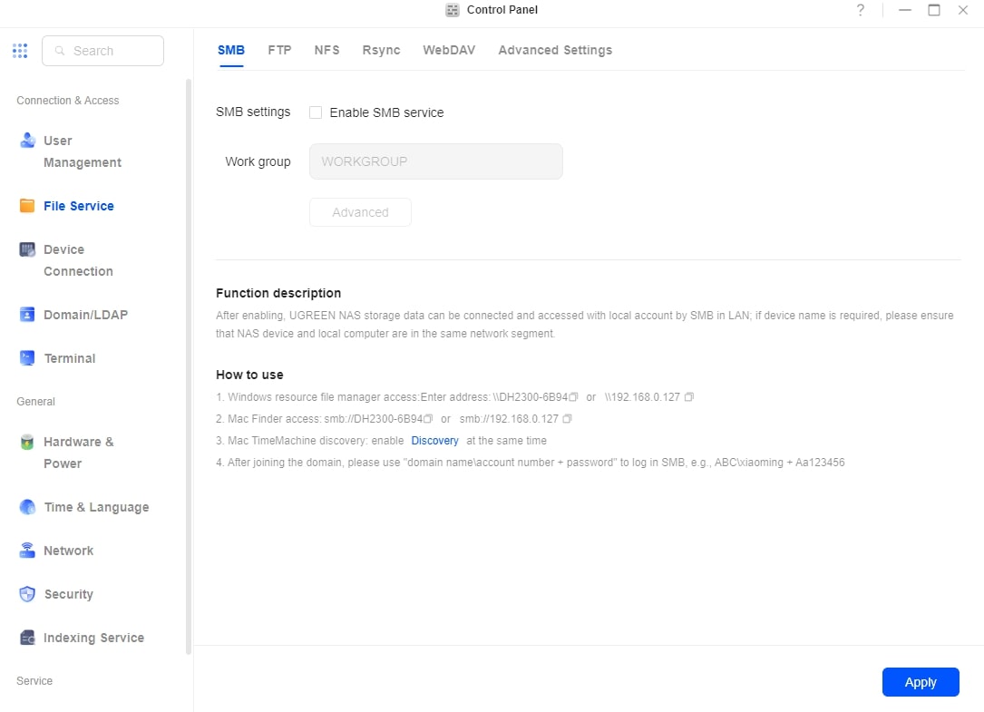Enable the SMB service checkbox
Image resolution: width=984 pixels, height=712 pixels.
[316, 112]
